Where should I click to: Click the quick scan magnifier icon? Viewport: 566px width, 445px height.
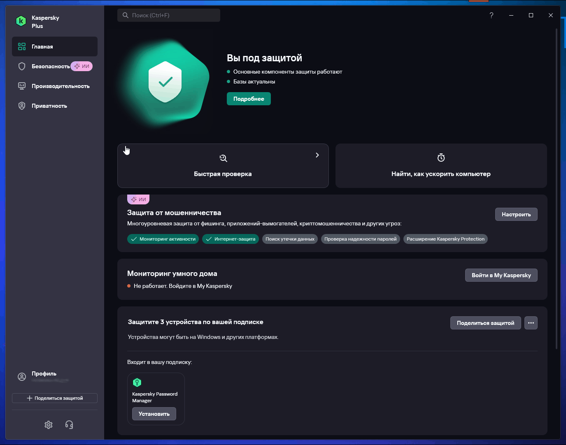223,158
